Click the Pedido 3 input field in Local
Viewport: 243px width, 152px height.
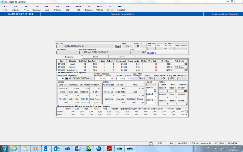[151, 103]
